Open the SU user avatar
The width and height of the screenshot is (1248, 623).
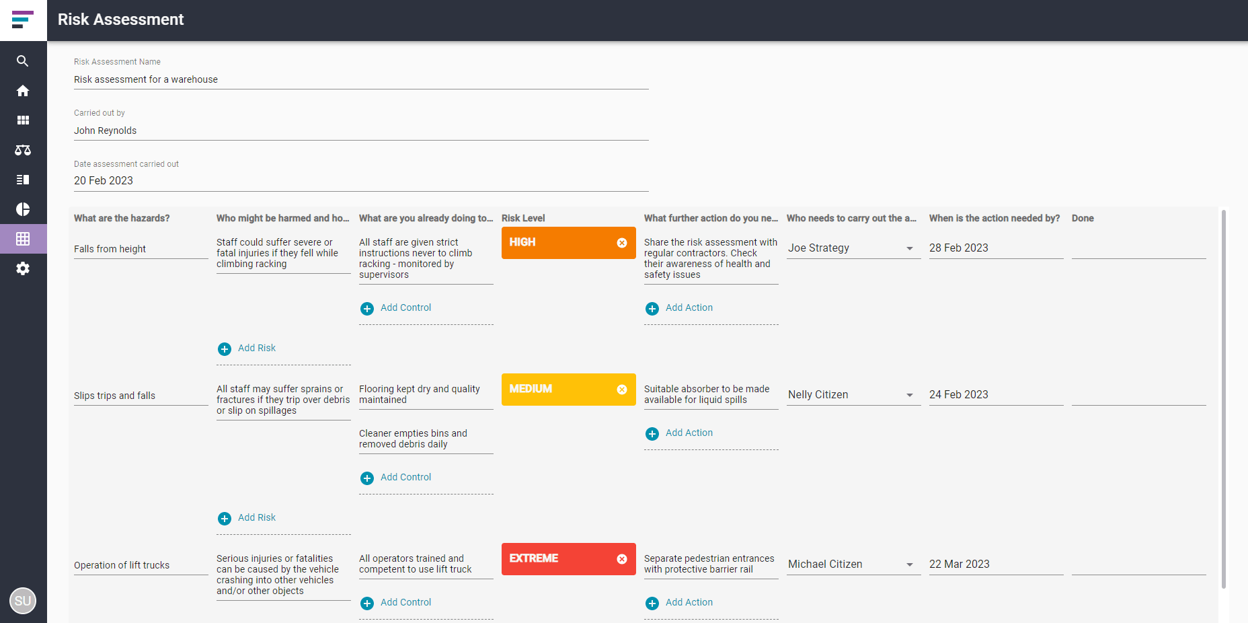[23, 601]
